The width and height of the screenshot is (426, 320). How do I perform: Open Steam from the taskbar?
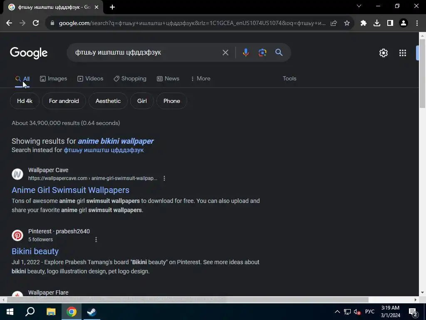(92, 312)
